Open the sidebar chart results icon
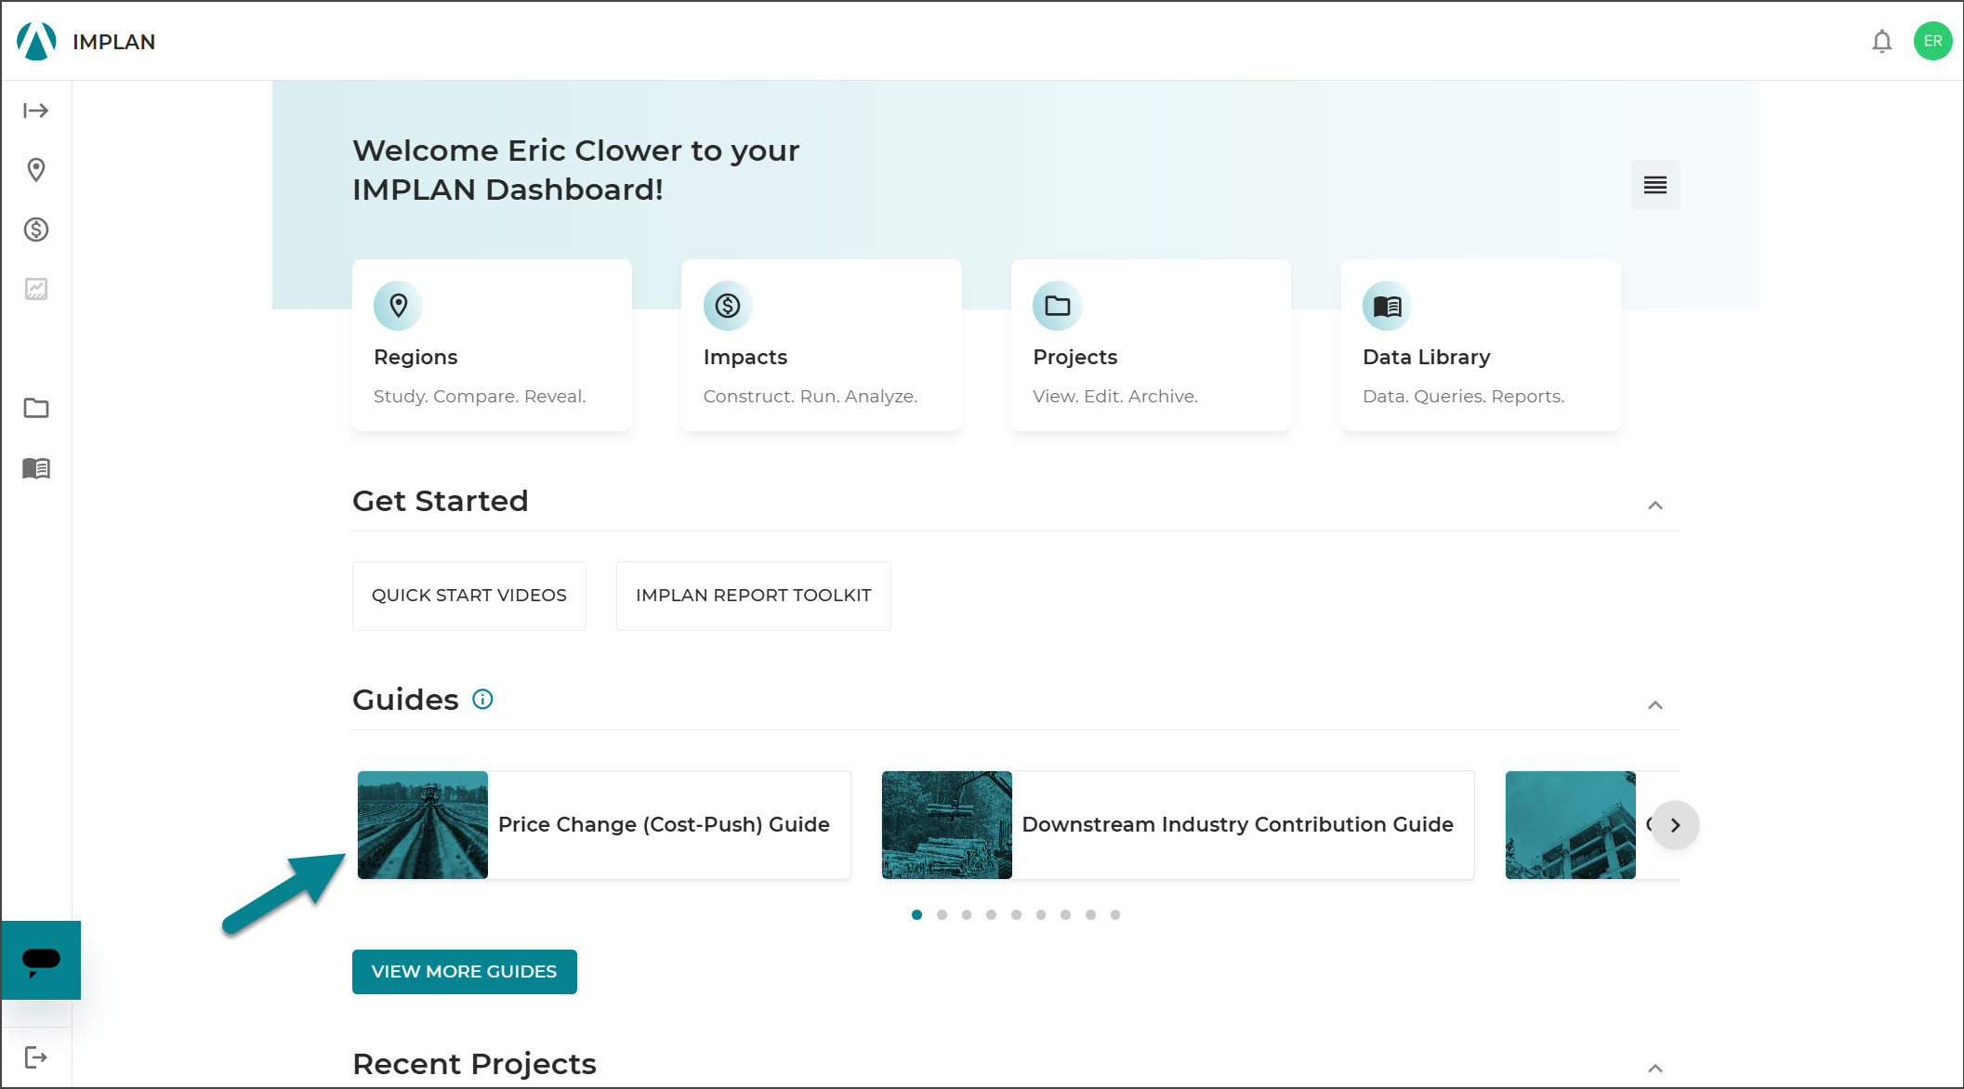Image resolution: width=1964 pixels, height=1089 pixels. (x=36, y=289)
